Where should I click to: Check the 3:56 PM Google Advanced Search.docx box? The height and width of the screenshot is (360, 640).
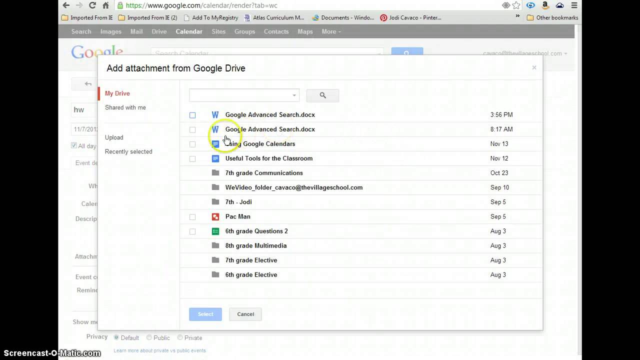click(192, 115)
